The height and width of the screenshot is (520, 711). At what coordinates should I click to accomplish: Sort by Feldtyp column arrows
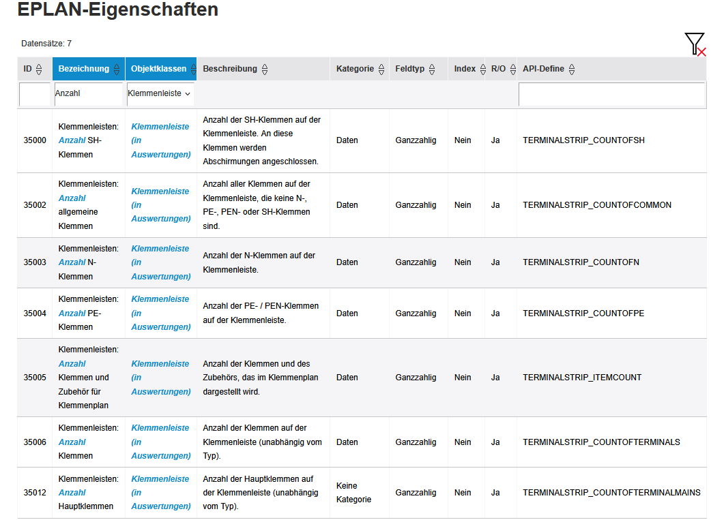tap(432, 70)
